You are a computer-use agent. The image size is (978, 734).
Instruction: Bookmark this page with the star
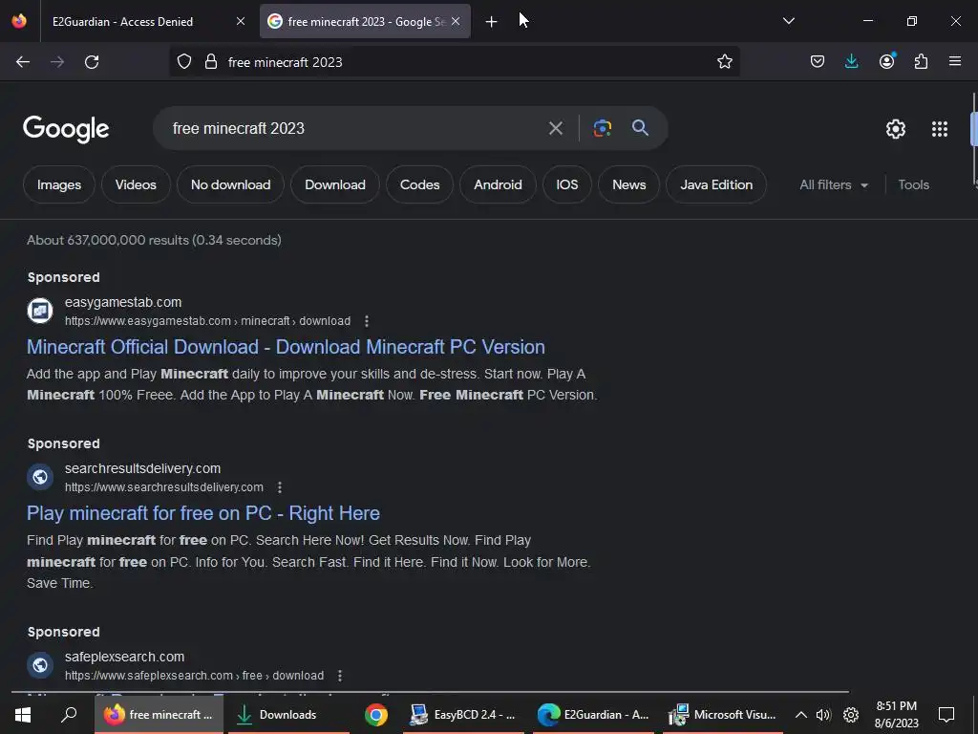tap(724, 62)
